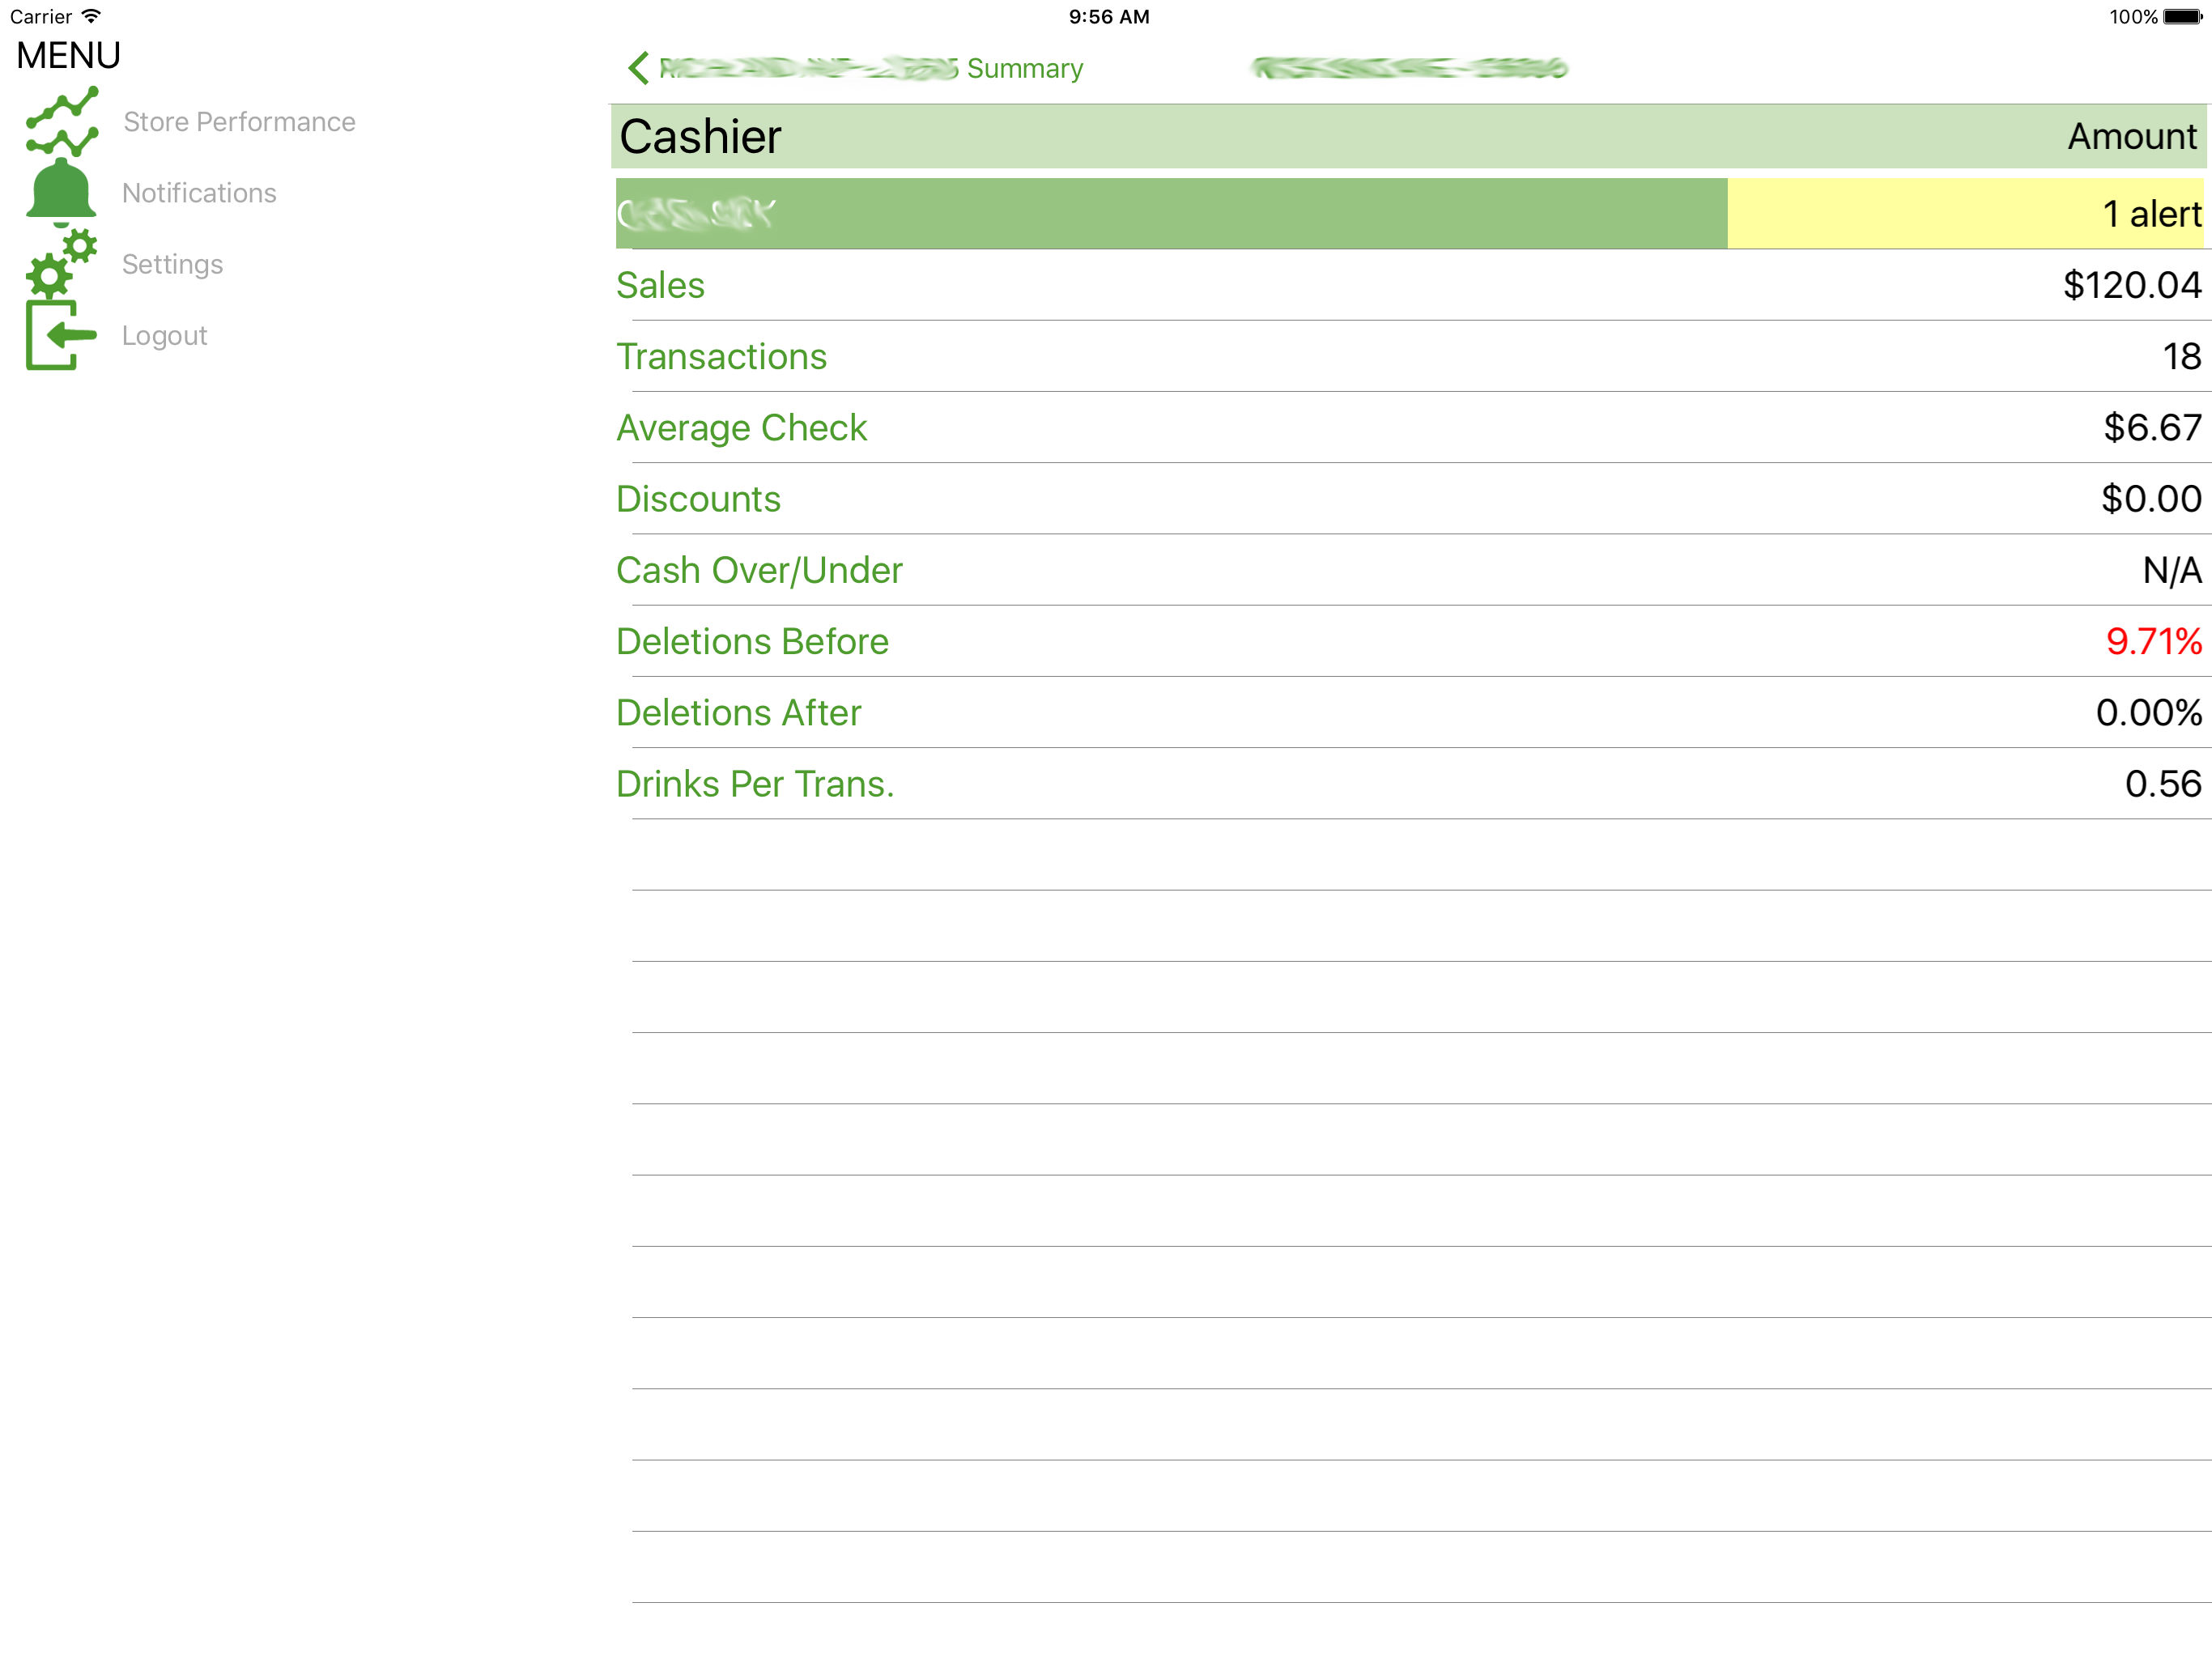2212x1658 pixels.
Task: Select the $6.67 average check value
Action: [x=2152, y=428]
